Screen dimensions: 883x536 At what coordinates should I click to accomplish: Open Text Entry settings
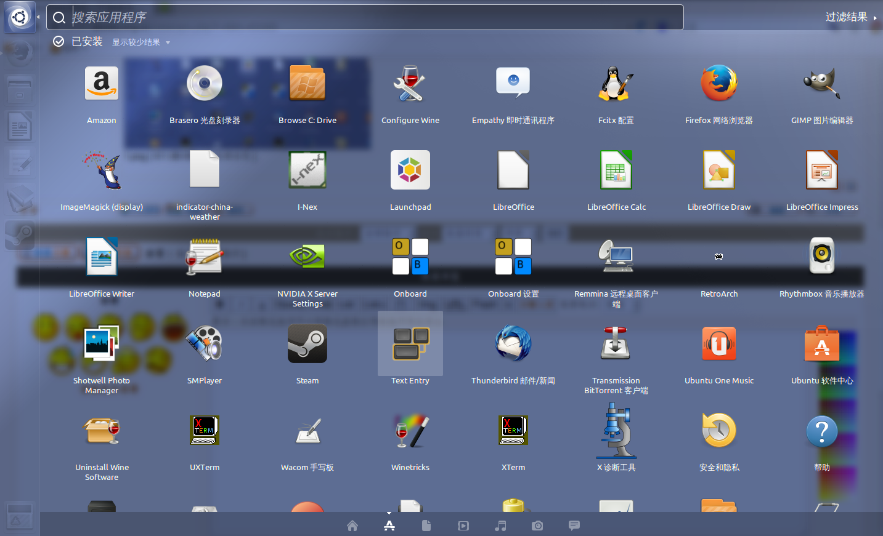coord(410,344)
